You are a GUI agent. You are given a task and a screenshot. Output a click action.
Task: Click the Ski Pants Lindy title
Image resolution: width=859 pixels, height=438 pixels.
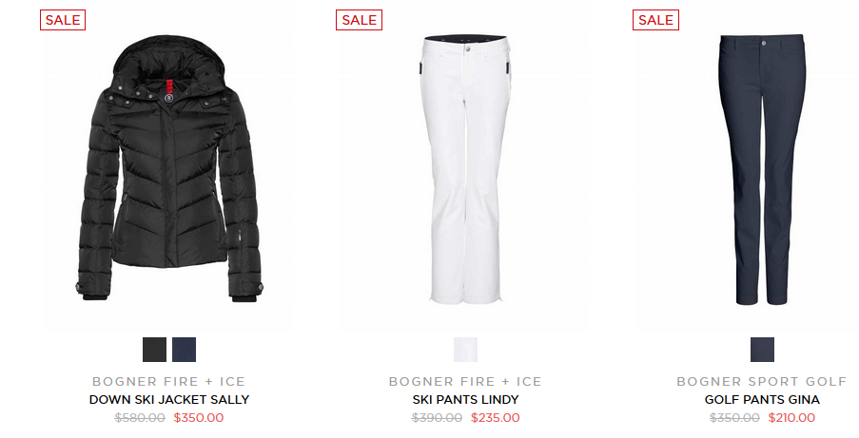pos(466,400)
